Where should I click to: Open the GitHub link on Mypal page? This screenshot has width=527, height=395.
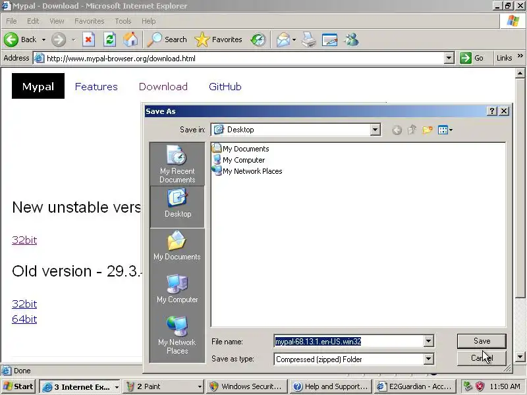225,87
